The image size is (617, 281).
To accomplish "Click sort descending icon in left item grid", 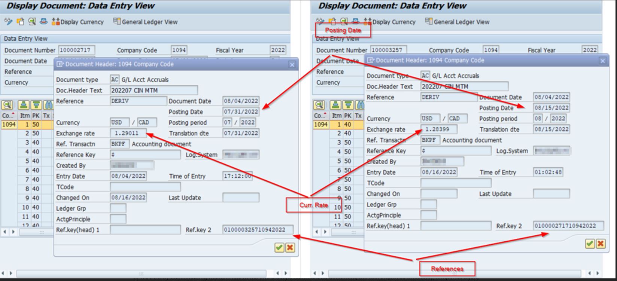I will (x=36, y=105).
